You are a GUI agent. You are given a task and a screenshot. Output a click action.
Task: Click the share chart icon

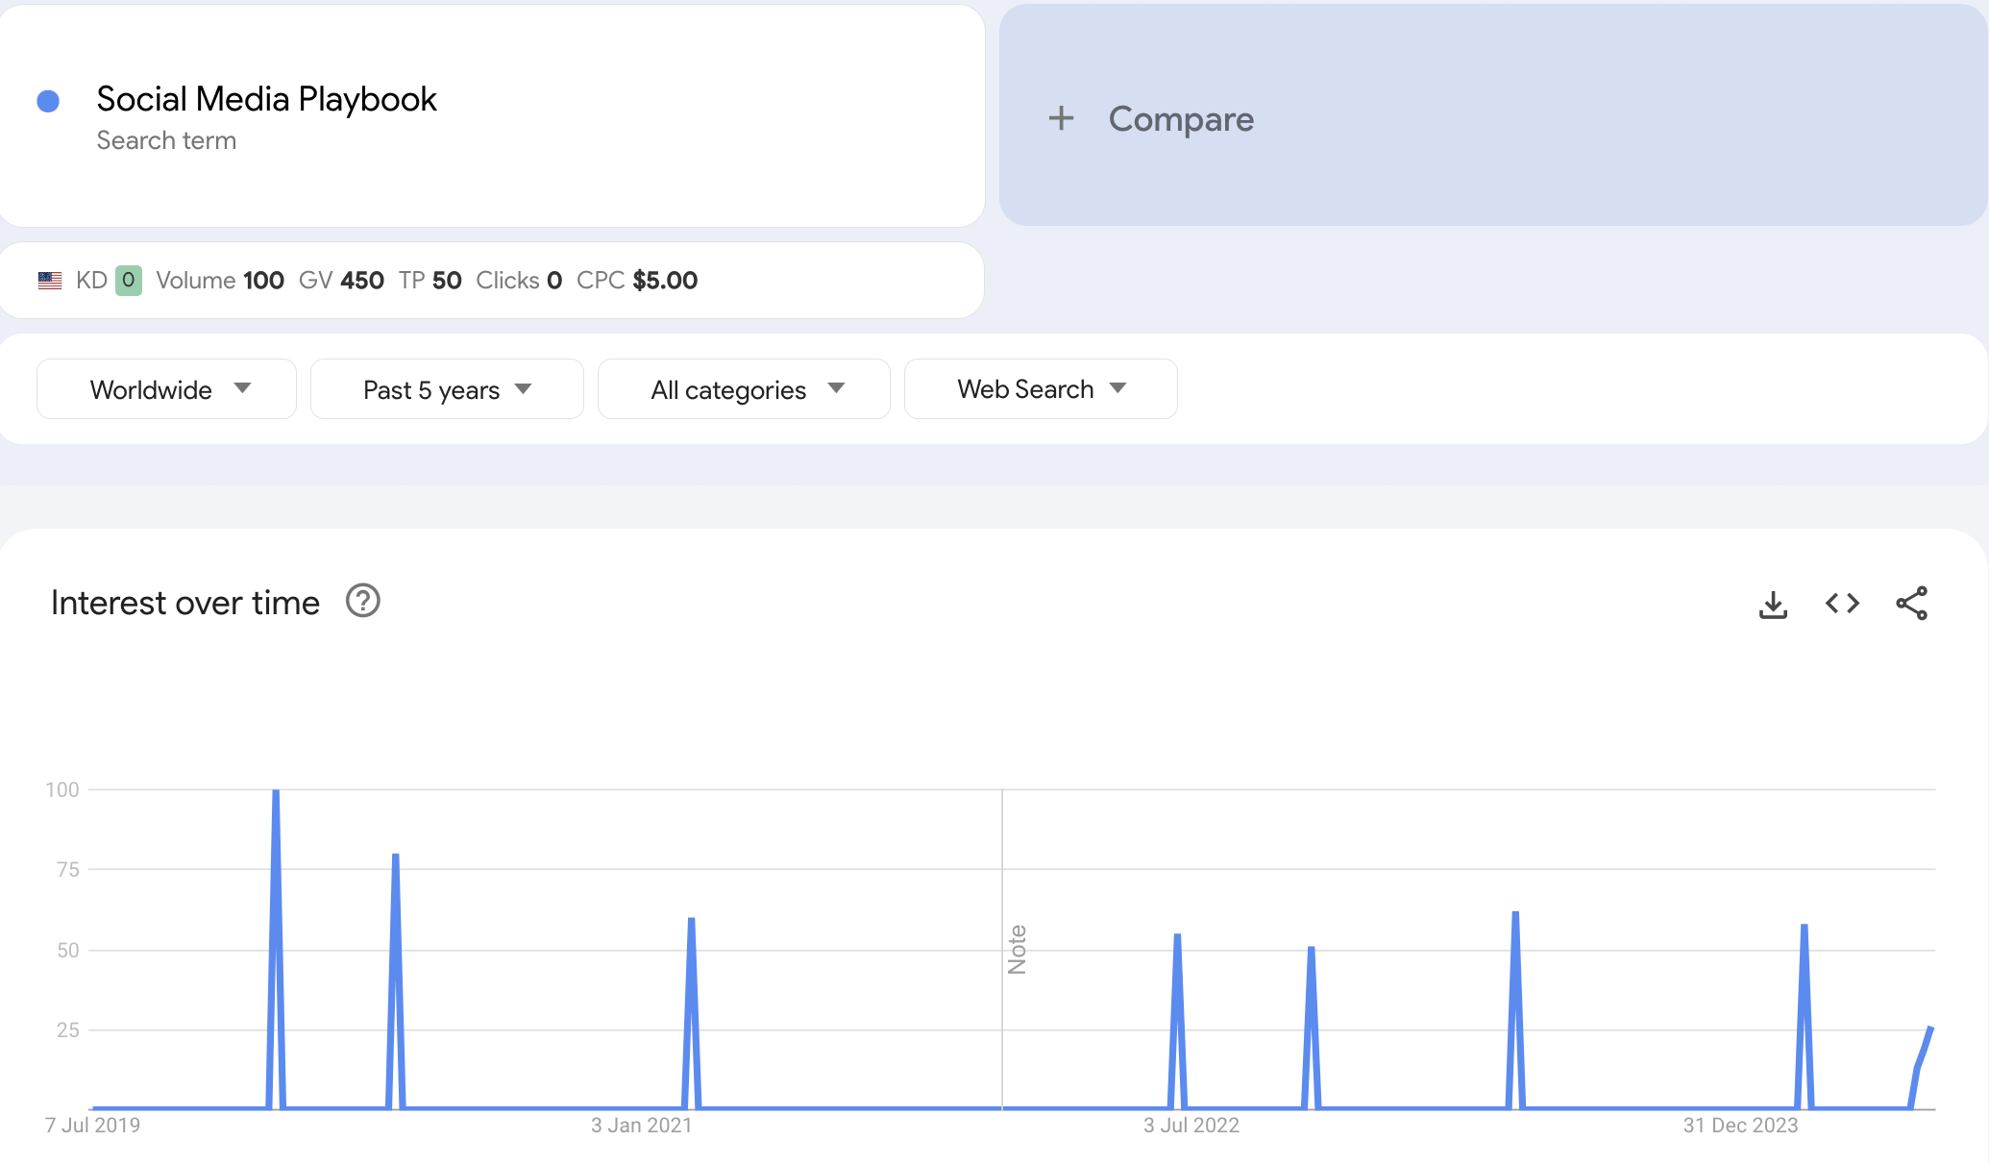(x=1911, y=604)
